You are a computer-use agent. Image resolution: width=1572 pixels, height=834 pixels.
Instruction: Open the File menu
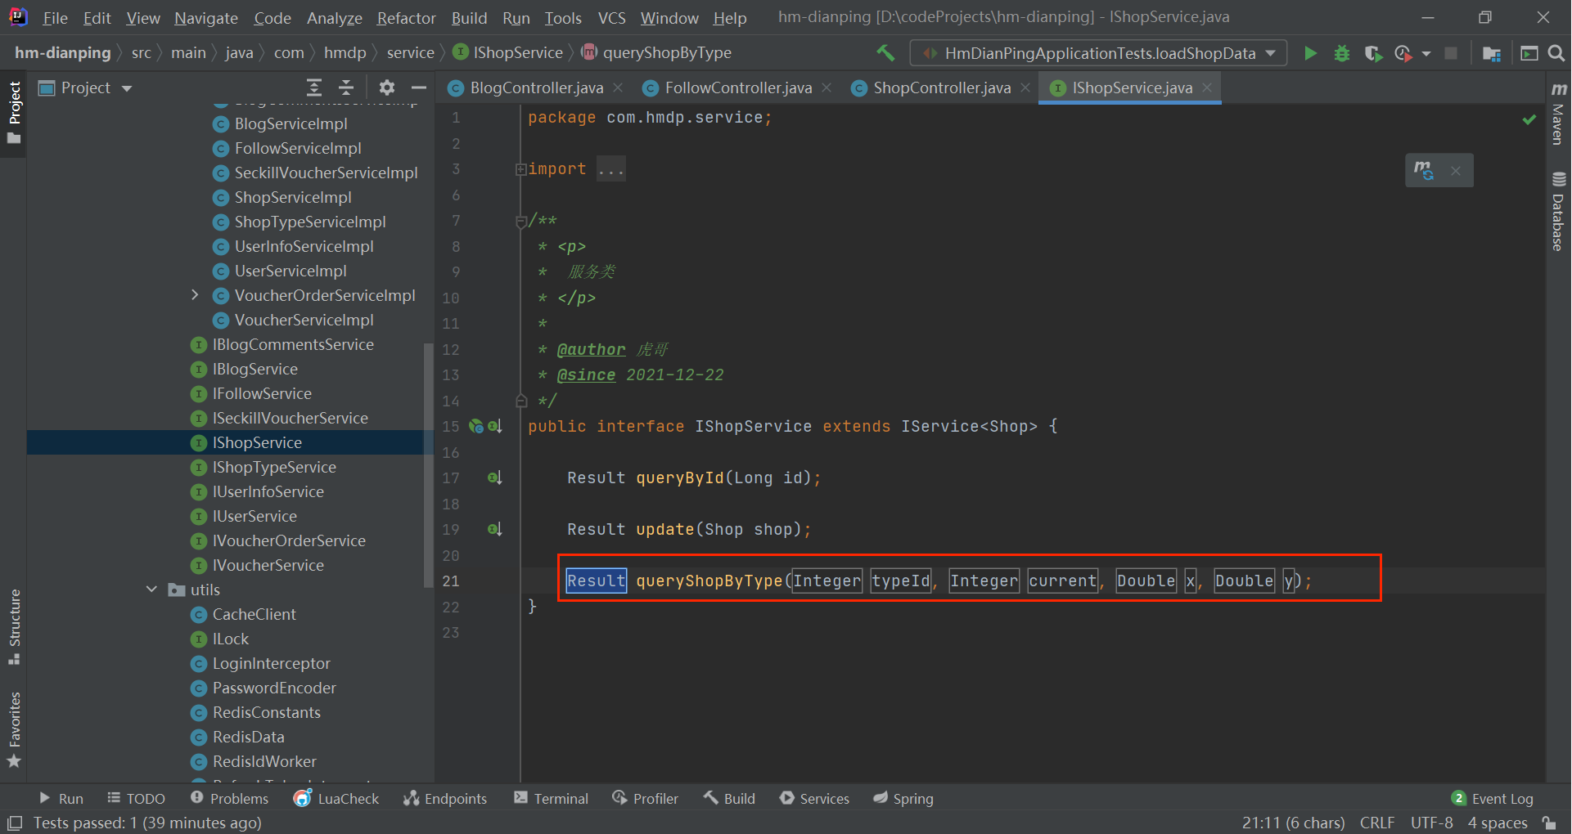tap(55, 18)
